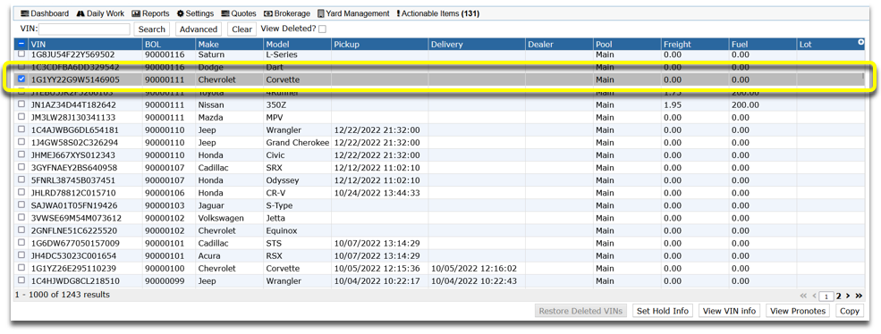This screenshot has height=334, width=881.
Task: Open the Daily Work menu
Action: (100, 13)
